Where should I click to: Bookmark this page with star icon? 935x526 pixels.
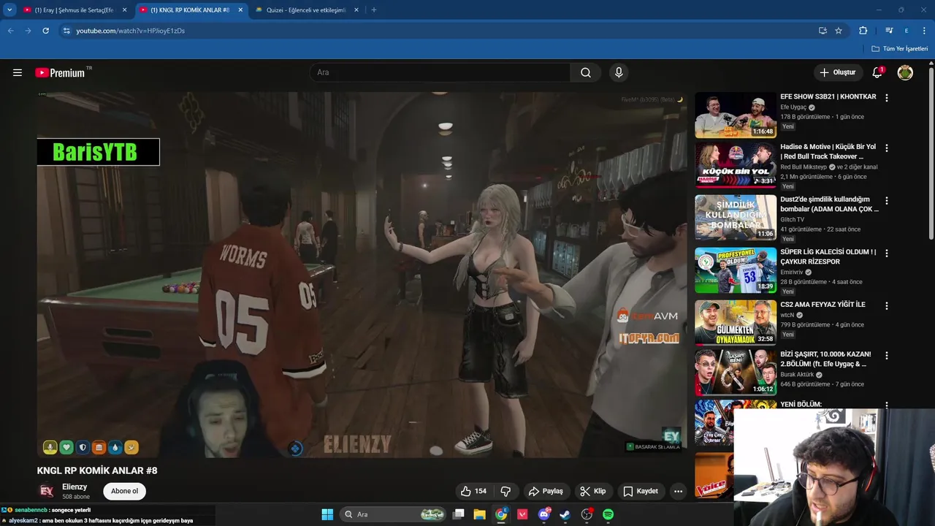click(x=839, y=31)
